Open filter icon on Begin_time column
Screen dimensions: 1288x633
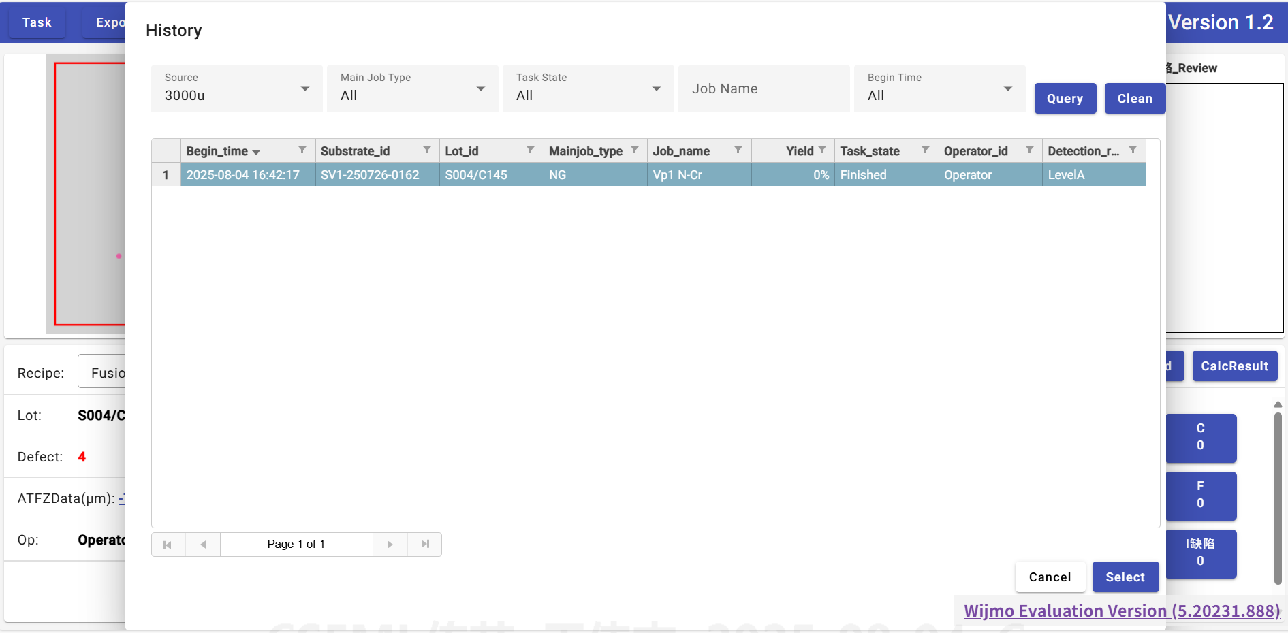302,150
